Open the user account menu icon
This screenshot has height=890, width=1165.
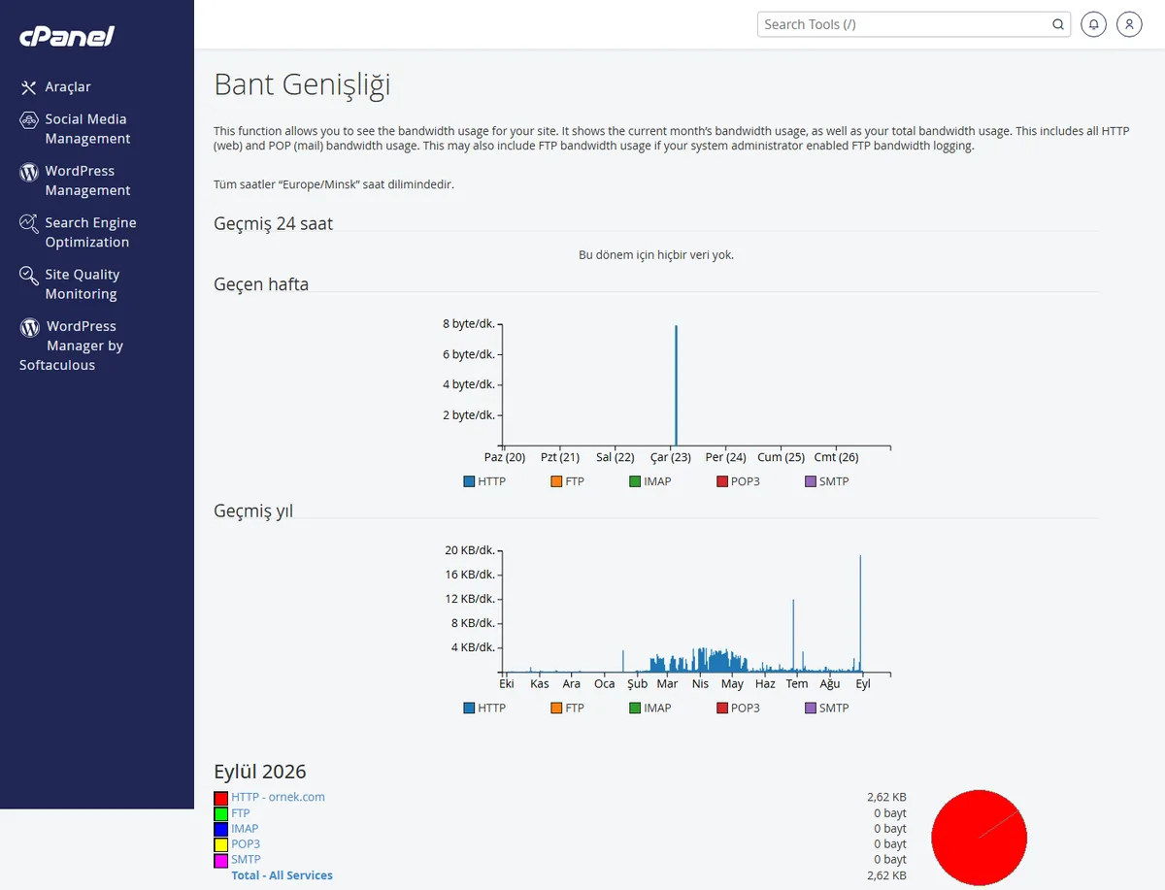click(x=1129, y=24)
